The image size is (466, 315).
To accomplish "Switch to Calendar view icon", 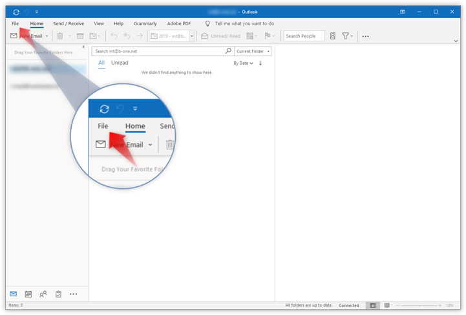I will [28, 294].
